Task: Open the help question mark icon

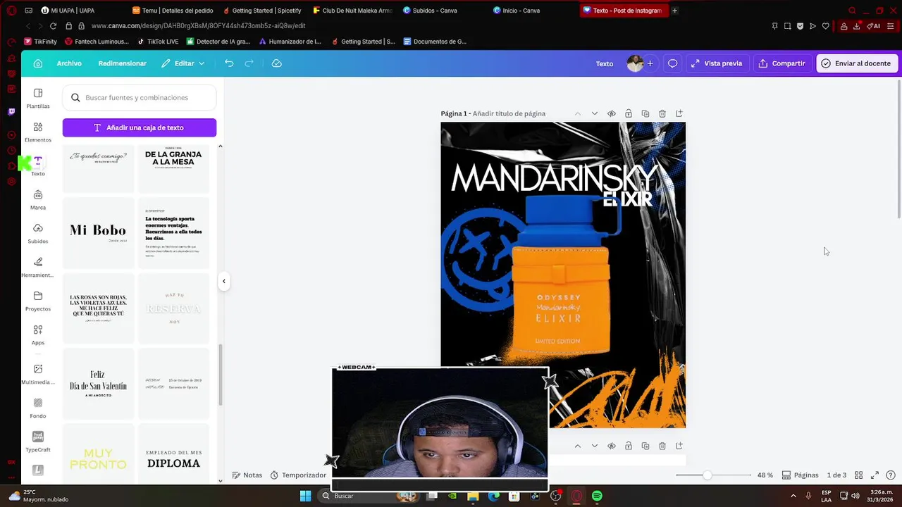Action: [x=891, y=475]
